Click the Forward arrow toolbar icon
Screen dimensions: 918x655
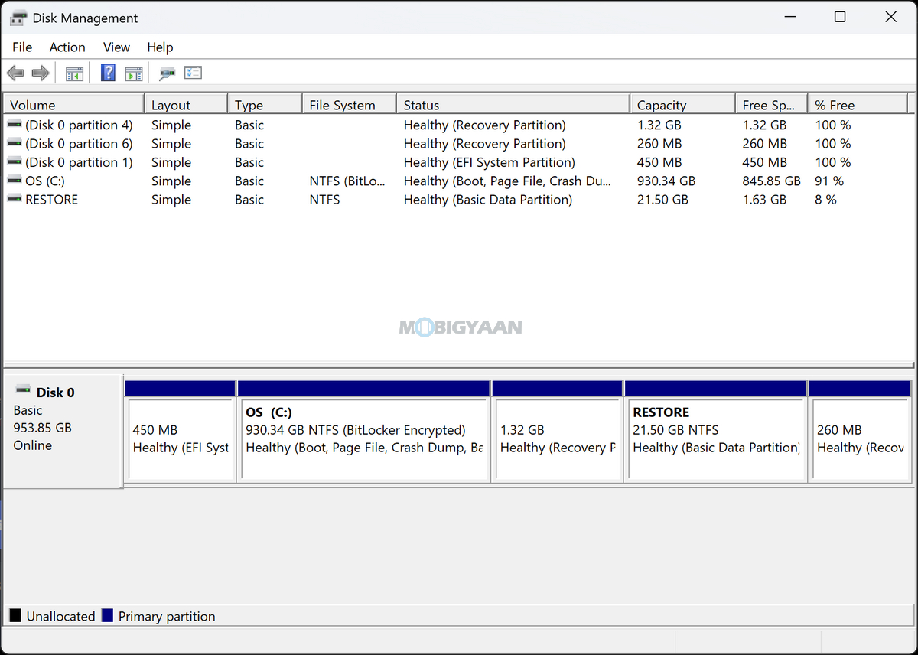click(41, 73)
